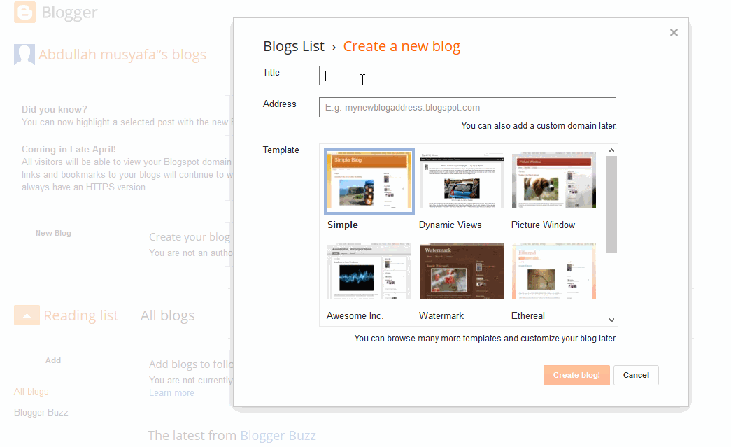Close the Create a new blog dialog
Image resolution: width=731 pixels, height=447 pixels.
click(674, 33)
